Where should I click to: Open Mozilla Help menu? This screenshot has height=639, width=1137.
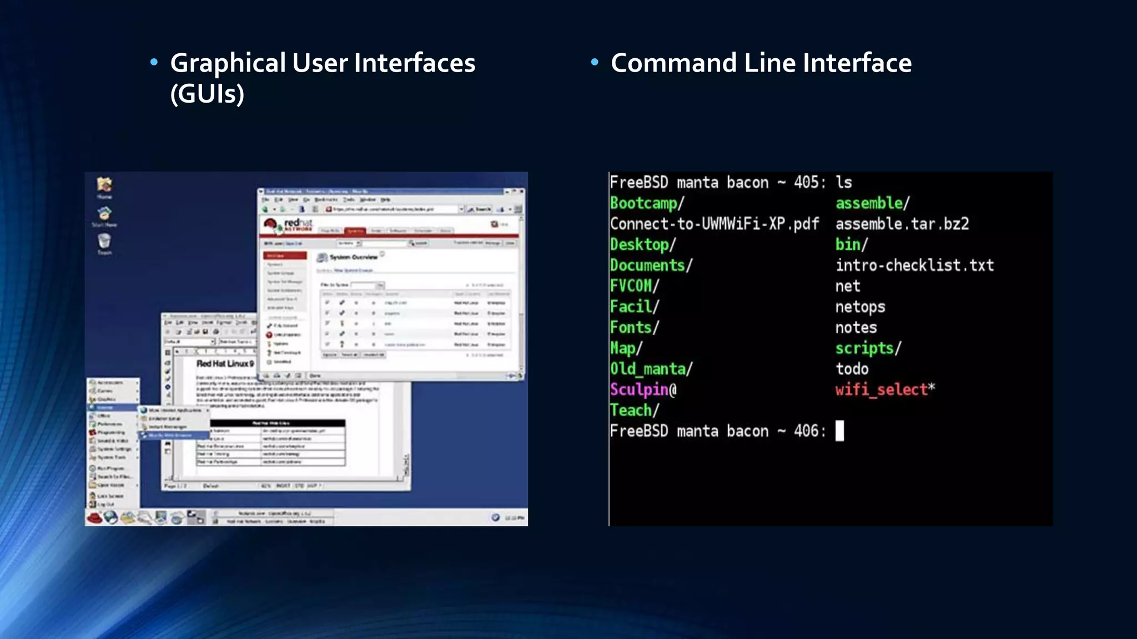click(385, 199)
